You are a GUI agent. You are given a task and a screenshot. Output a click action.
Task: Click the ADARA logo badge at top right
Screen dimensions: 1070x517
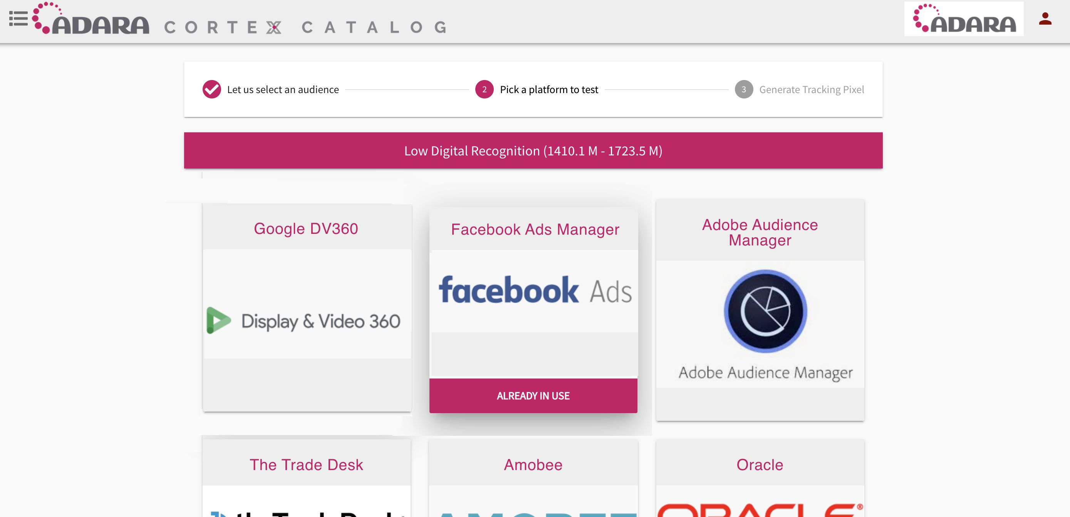coord(964,19)
